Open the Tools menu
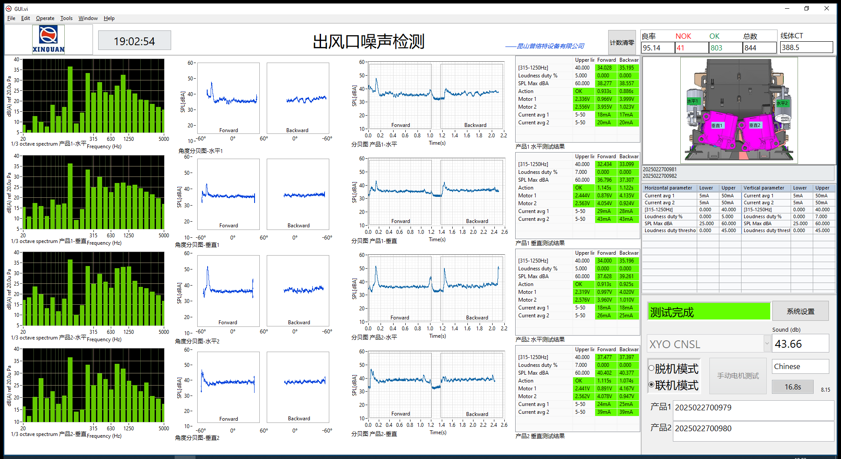841x459 pixels. tap(66, 18)
